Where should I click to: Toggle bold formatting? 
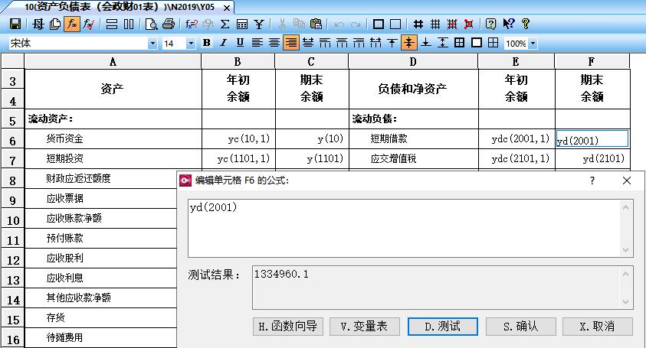tap(206, 43)
